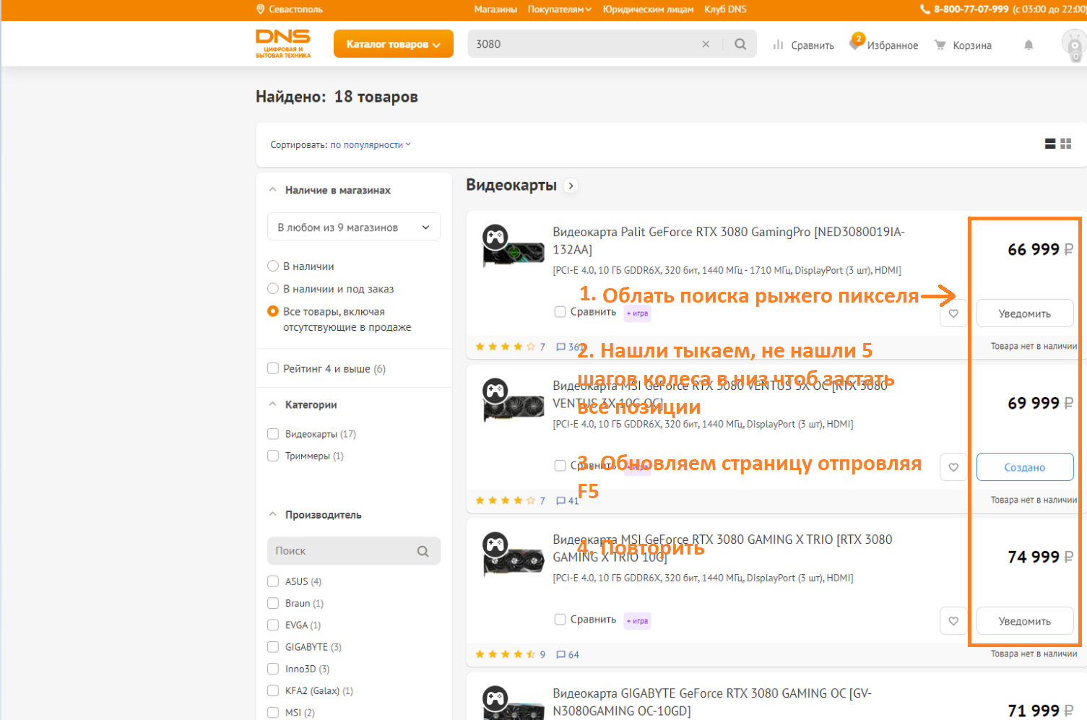Viewport: 1087px width, 720px height.
Task: Favorite the MSI RTX 3080 GAMING X TRIO with the heart
Action: click(953, 621)
